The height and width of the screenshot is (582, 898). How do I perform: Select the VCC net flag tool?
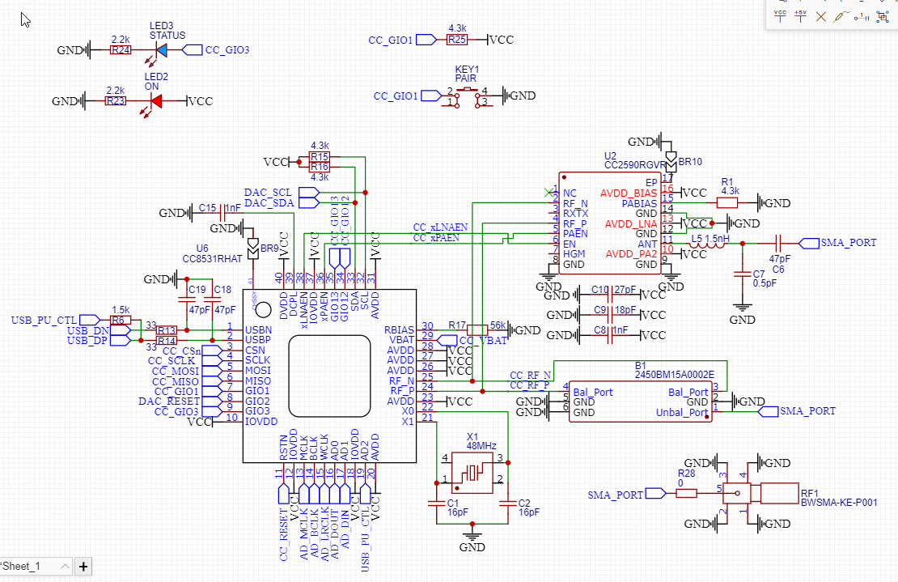pyautogui.click(x=780, y=15)
